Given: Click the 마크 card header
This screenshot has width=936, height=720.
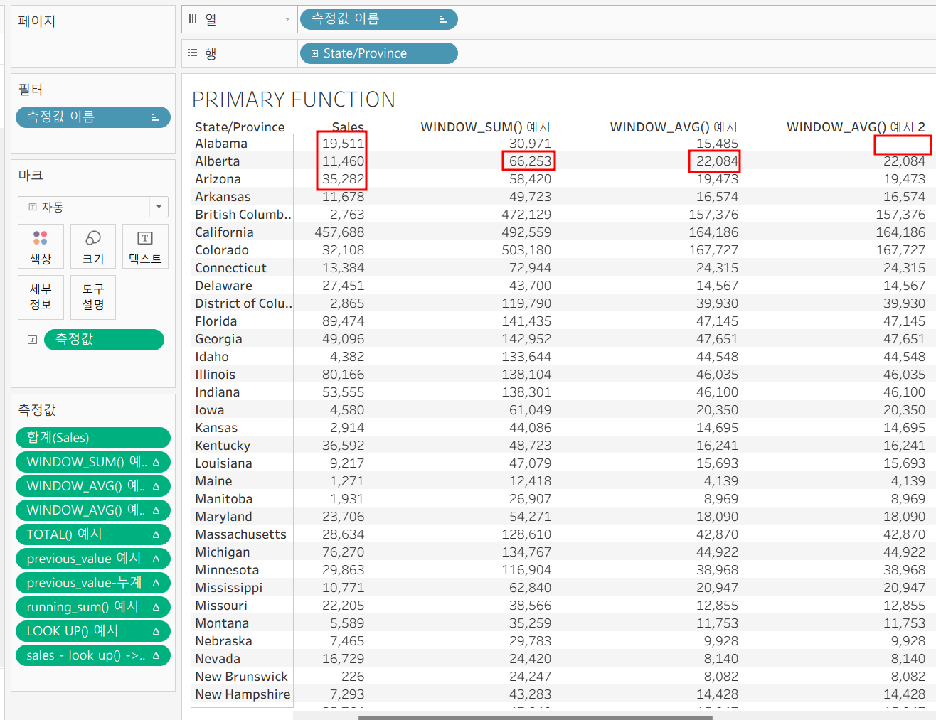Looking at the screenshot, I should pyautogui.click(x=31, y=176).
